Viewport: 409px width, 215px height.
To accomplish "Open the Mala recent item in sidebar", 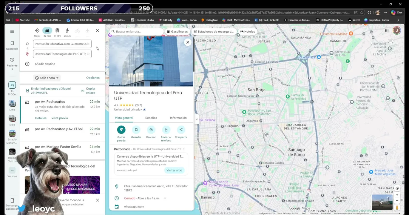I will coord(12,121).
